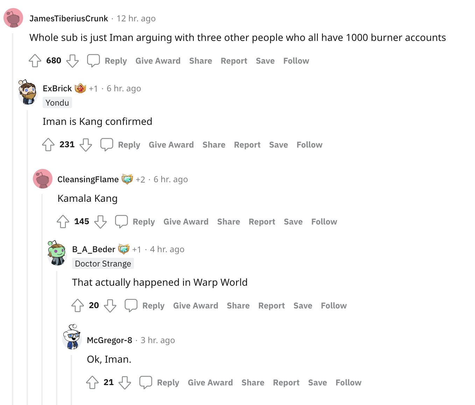Image resolution: width=475 pixels, height=405 pixels.
Task: Follow the top comment by JamesTiberiusCrunk
Action: 296,61
